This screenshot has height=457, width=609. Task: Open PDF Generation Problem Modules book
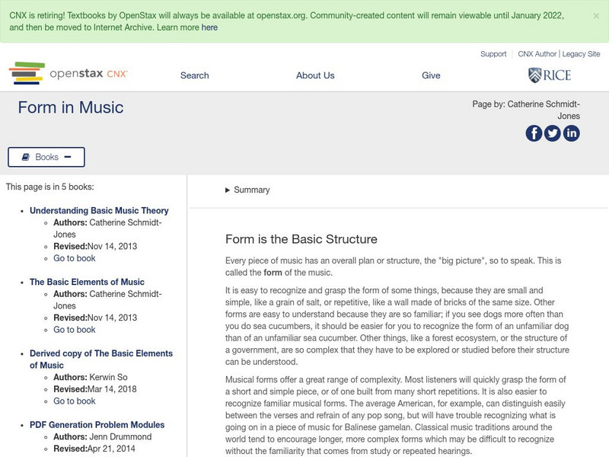pos(97,425)
